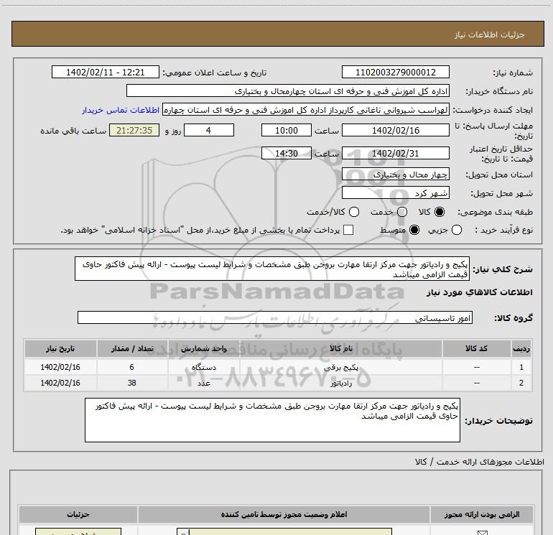
Task: Click the price validity time 14:30 field
Action: pos(287,153)
